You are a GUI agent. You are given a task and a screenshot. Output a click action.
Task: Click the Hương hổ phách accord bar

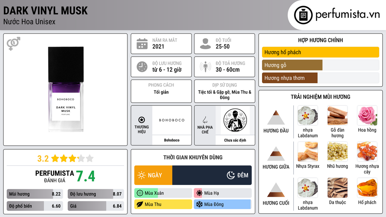[320, 52]
